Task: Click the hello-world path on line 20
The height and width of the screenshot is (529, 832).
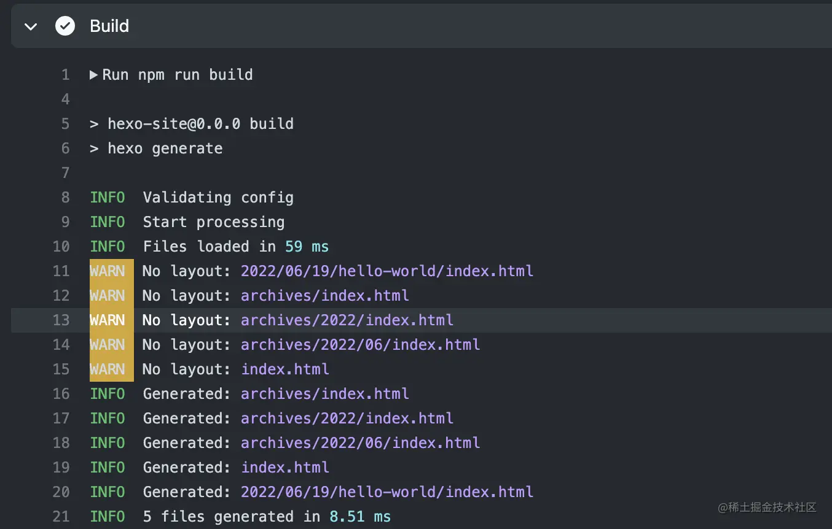Action: [387, 492]
